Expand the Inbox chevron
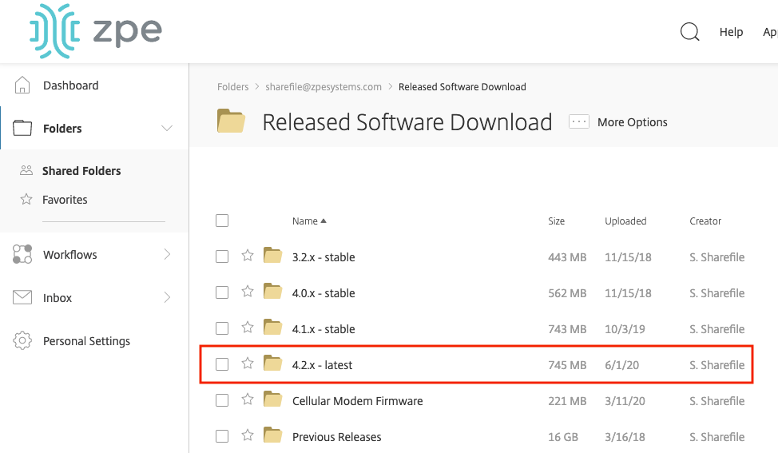This screenshot has height=453, width=778. coord(167,297)
